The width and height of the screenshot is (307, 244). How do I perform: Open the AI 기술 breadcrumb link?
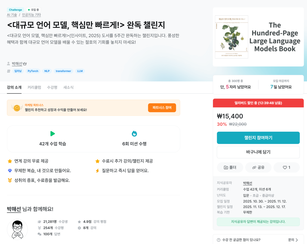[12, 15]
